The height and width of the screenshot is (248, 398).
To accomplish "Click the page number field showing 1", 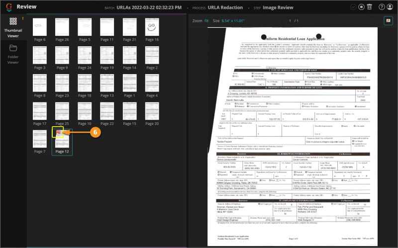I will pyautogui.click(x=290, y=21).
